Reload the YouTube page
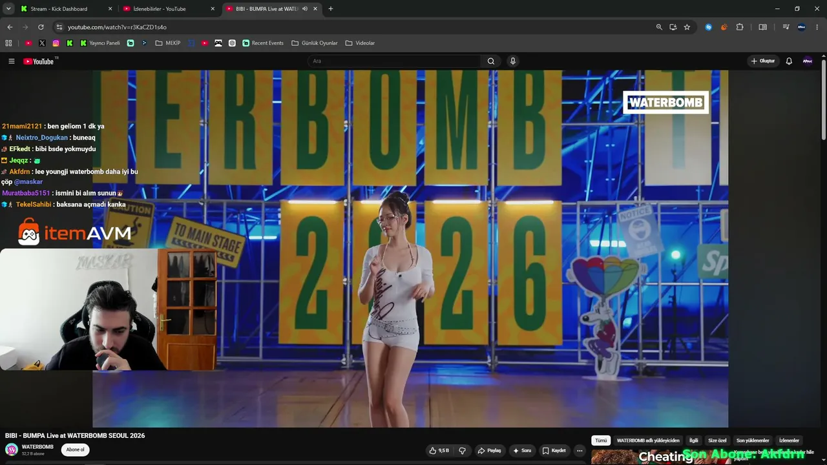Screen dimensions: 827x465 (x=41, y=27)
